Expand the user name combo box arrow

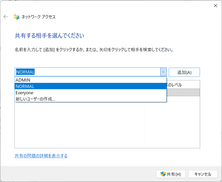(x=163, y=72)
